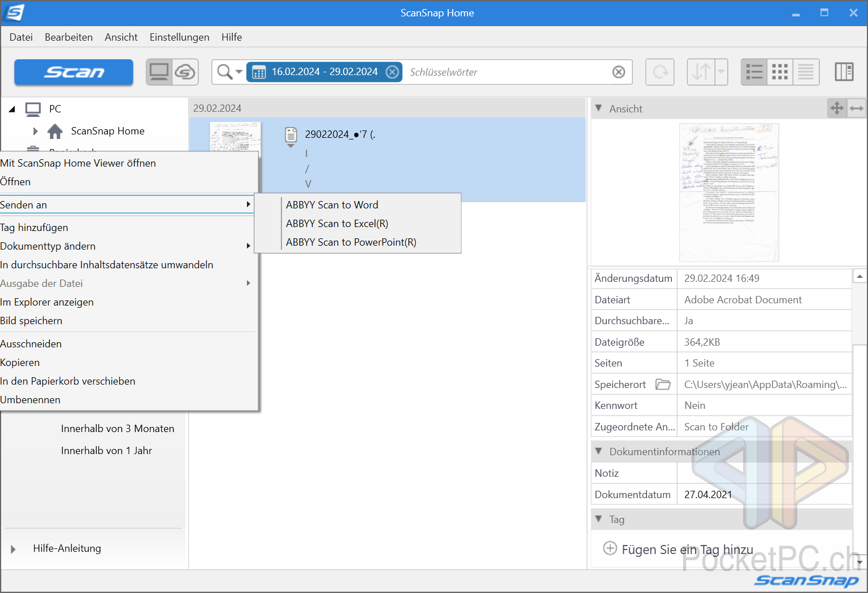Open the Hilfe menu

tap(232, 37)
